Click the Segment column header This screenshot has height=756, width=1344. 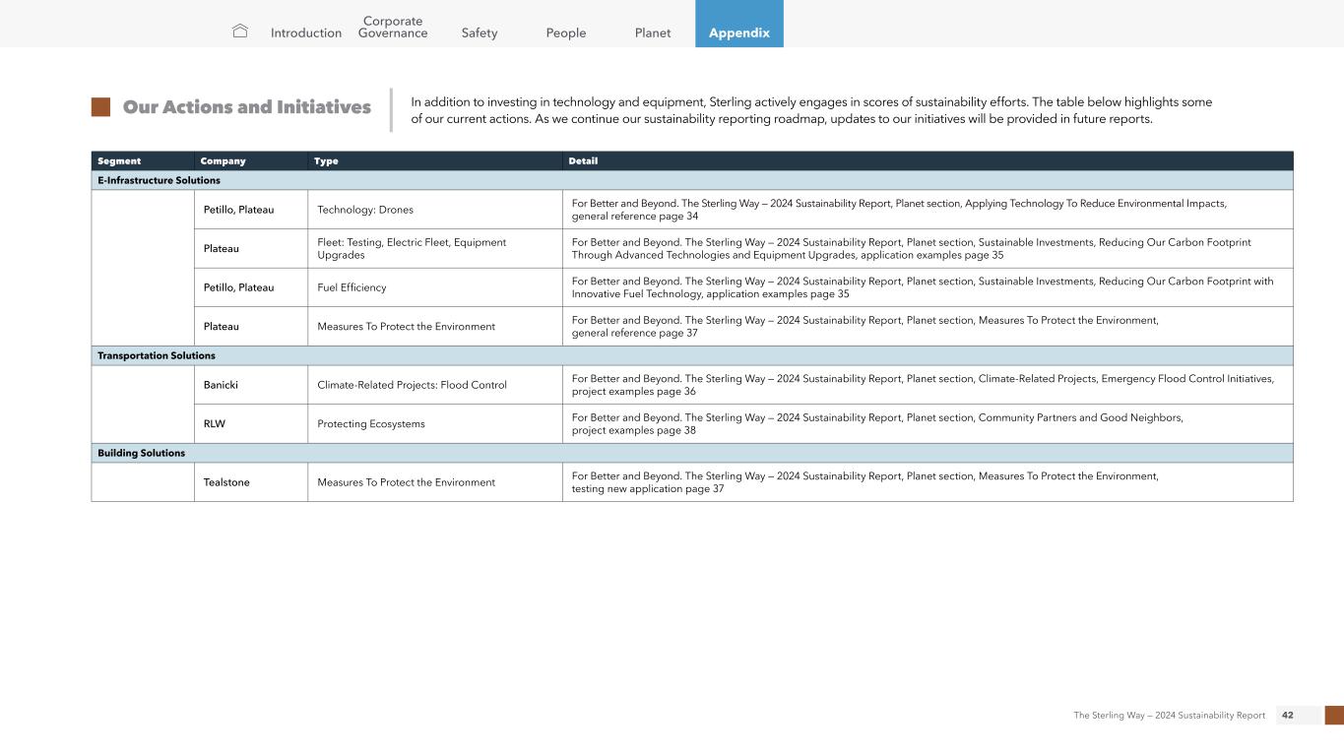coord(119,160)
